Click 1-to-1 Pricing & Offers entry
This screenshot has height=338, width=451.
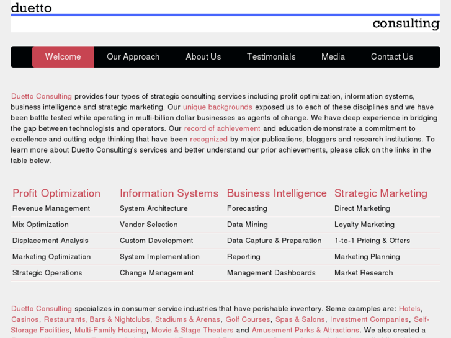point(372,241)
